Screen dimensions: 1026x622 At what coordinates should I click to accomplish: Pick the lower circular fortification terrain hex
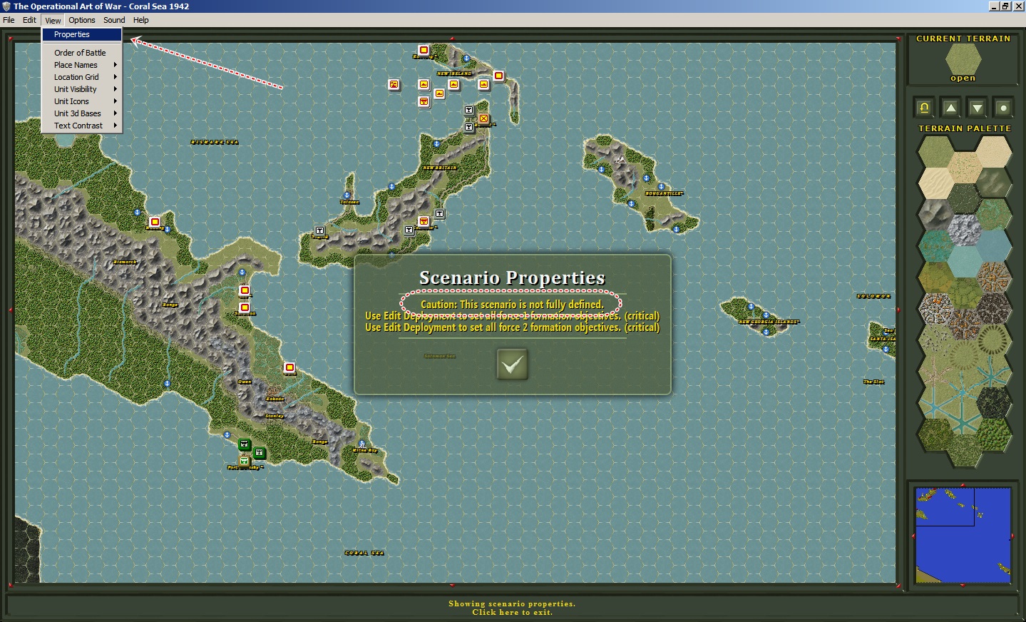964,355
